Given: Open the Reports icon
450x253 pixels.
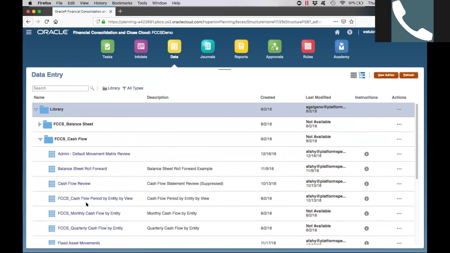Looking at the screenshot, I should [x=241, y=46].
